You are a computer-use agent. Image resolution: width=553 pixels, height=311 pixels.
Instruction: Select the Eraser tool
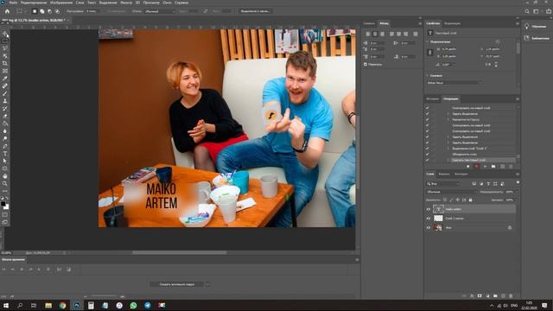pos(5,116)
